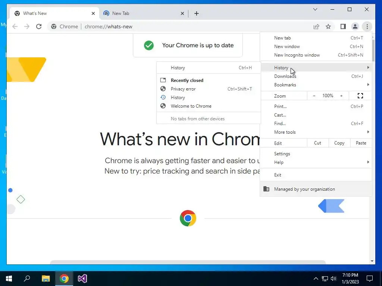Click the network tray icon
The height and width of the screenshot is (286, 382).
click(325, 279)
